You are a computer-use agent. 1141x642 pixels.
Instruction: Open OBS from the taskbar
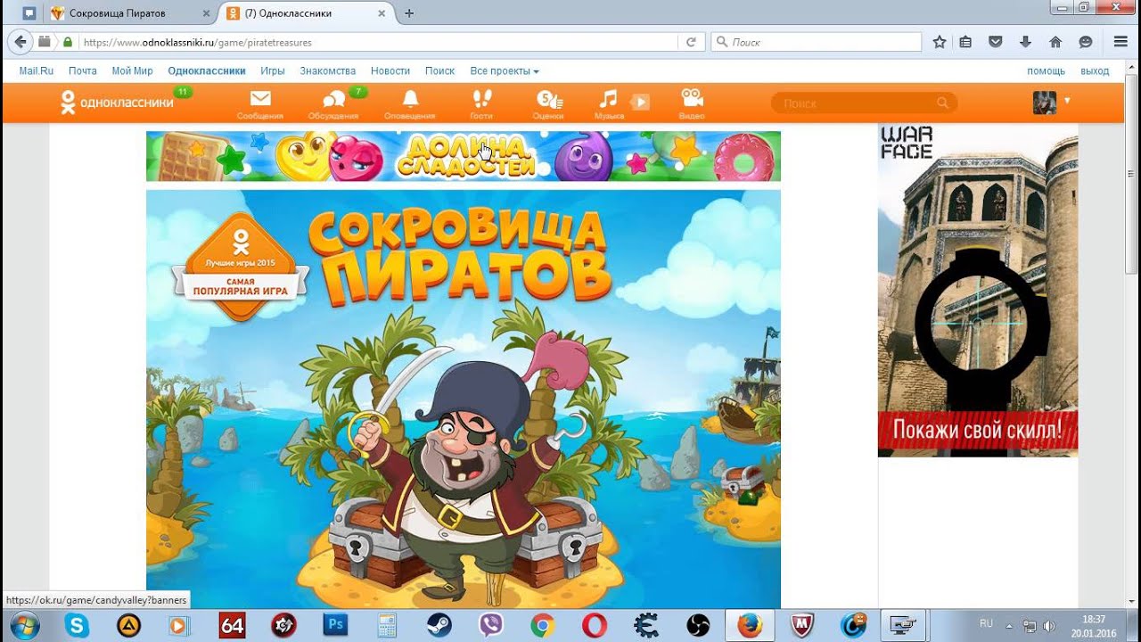click(x=698, y=626)
